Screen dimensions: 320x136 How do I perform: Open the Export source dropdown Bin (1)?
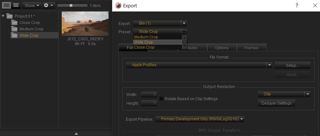tap(160, 23)
